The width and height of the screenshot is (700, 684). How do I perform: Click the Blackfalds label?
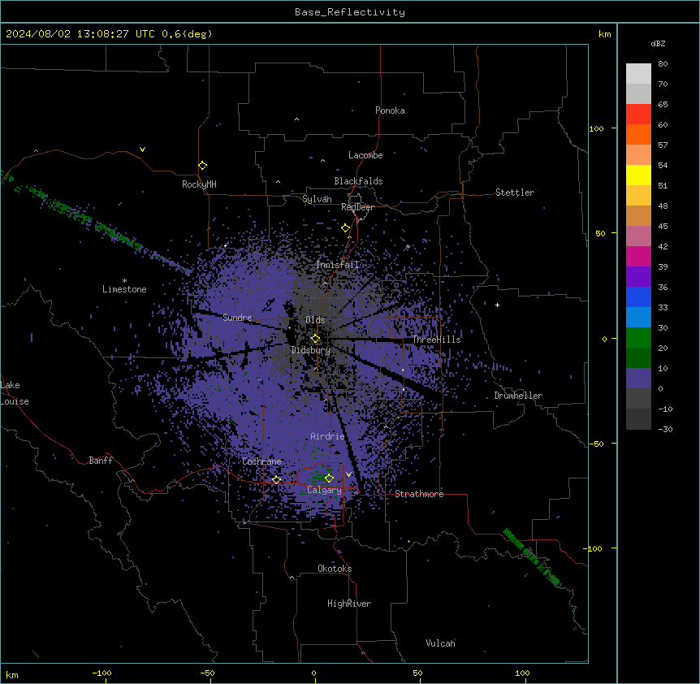click(358, 181)
